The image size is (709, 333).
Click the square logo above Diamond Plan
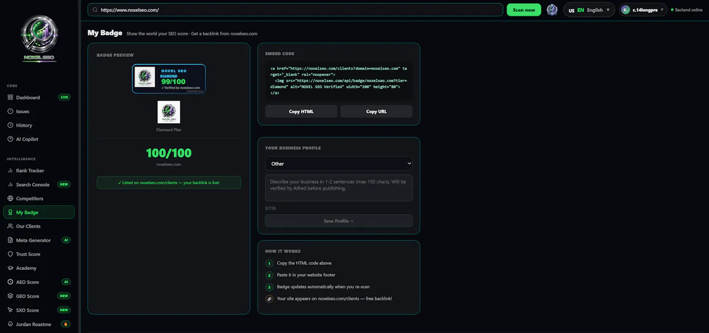click(169, 112)
